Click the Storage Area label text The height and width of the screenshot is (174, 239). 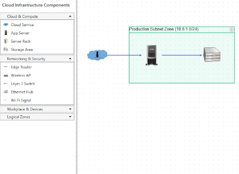(x=22, y=50)
